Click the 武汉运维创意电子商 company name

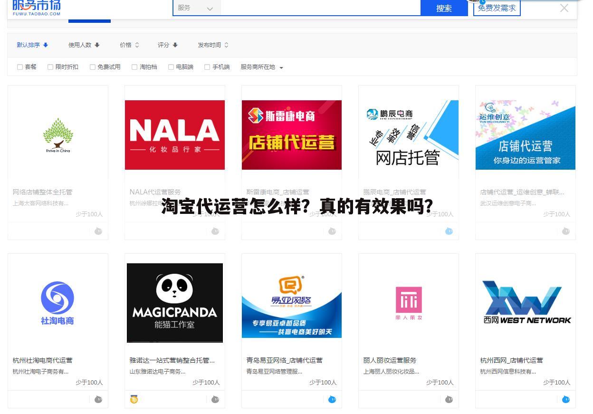coord(508,203)
